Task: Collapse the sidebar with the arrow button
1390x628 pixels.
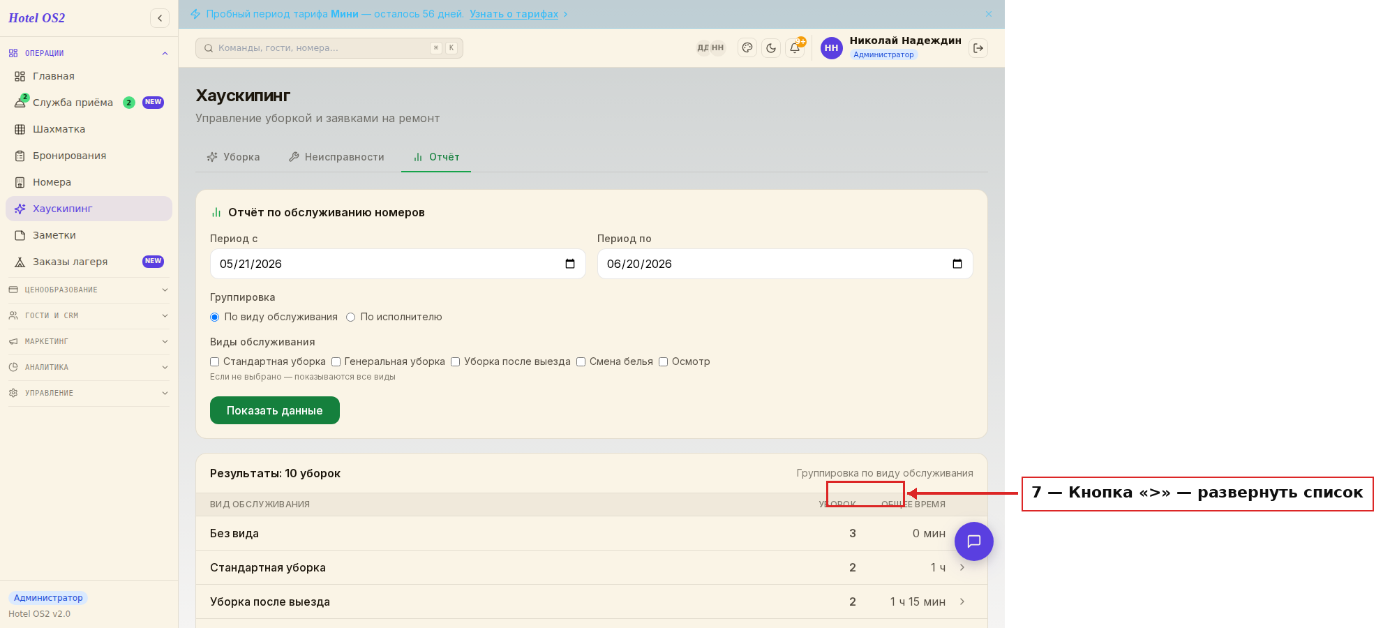Action: point(160,18)
